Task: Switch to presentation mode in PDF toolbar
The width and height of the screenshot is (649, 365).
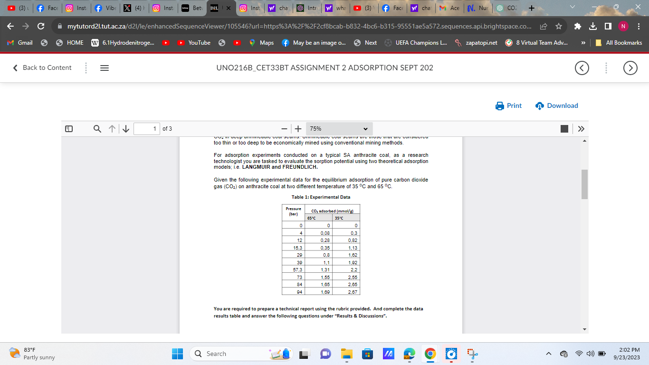Action: (564, 129)
